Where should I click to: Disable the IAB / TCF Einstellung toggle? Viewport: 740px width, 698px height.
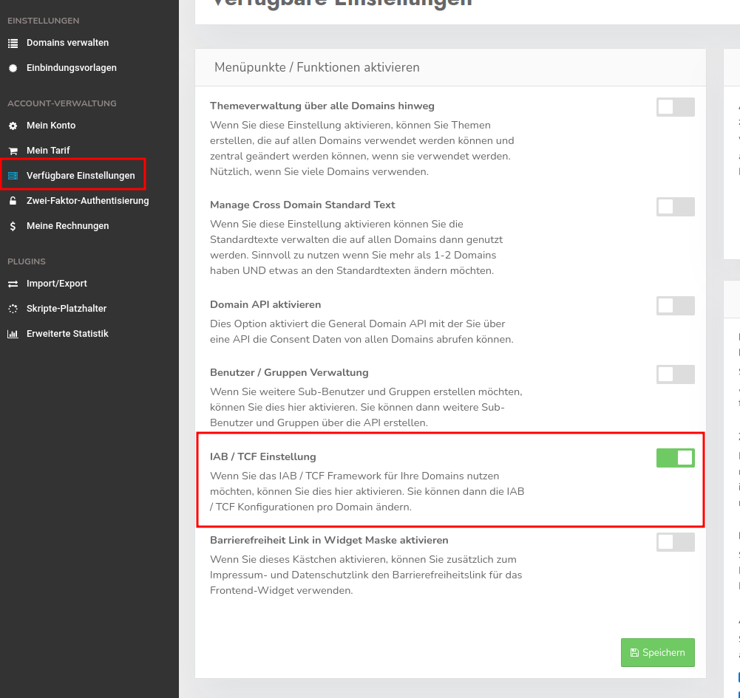[675, 458]
